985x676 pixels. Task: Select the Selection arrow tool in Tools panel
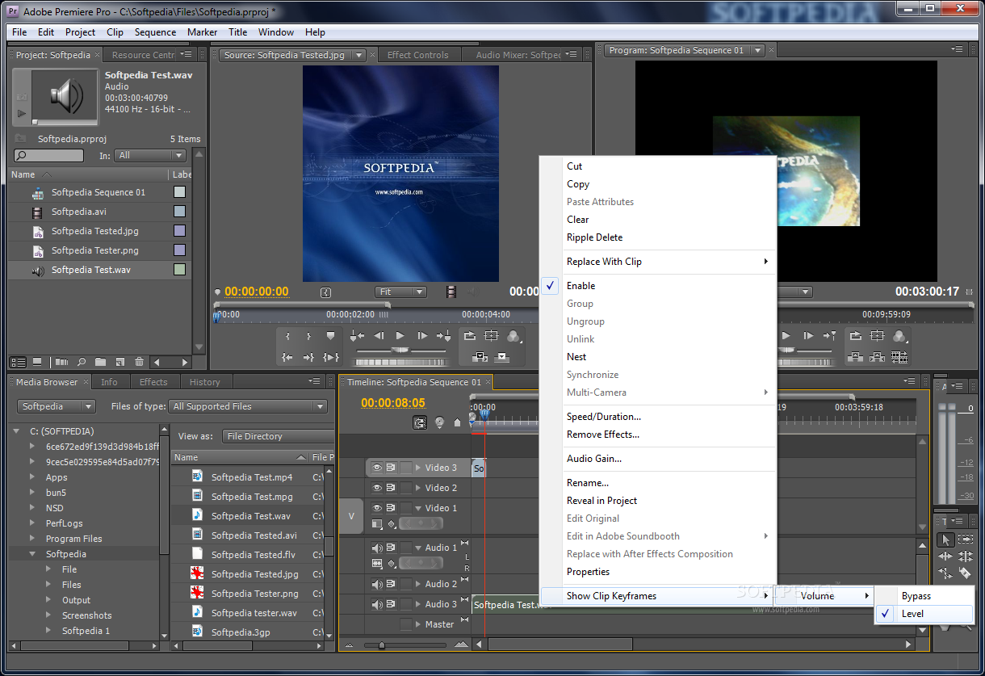(945, 540)
